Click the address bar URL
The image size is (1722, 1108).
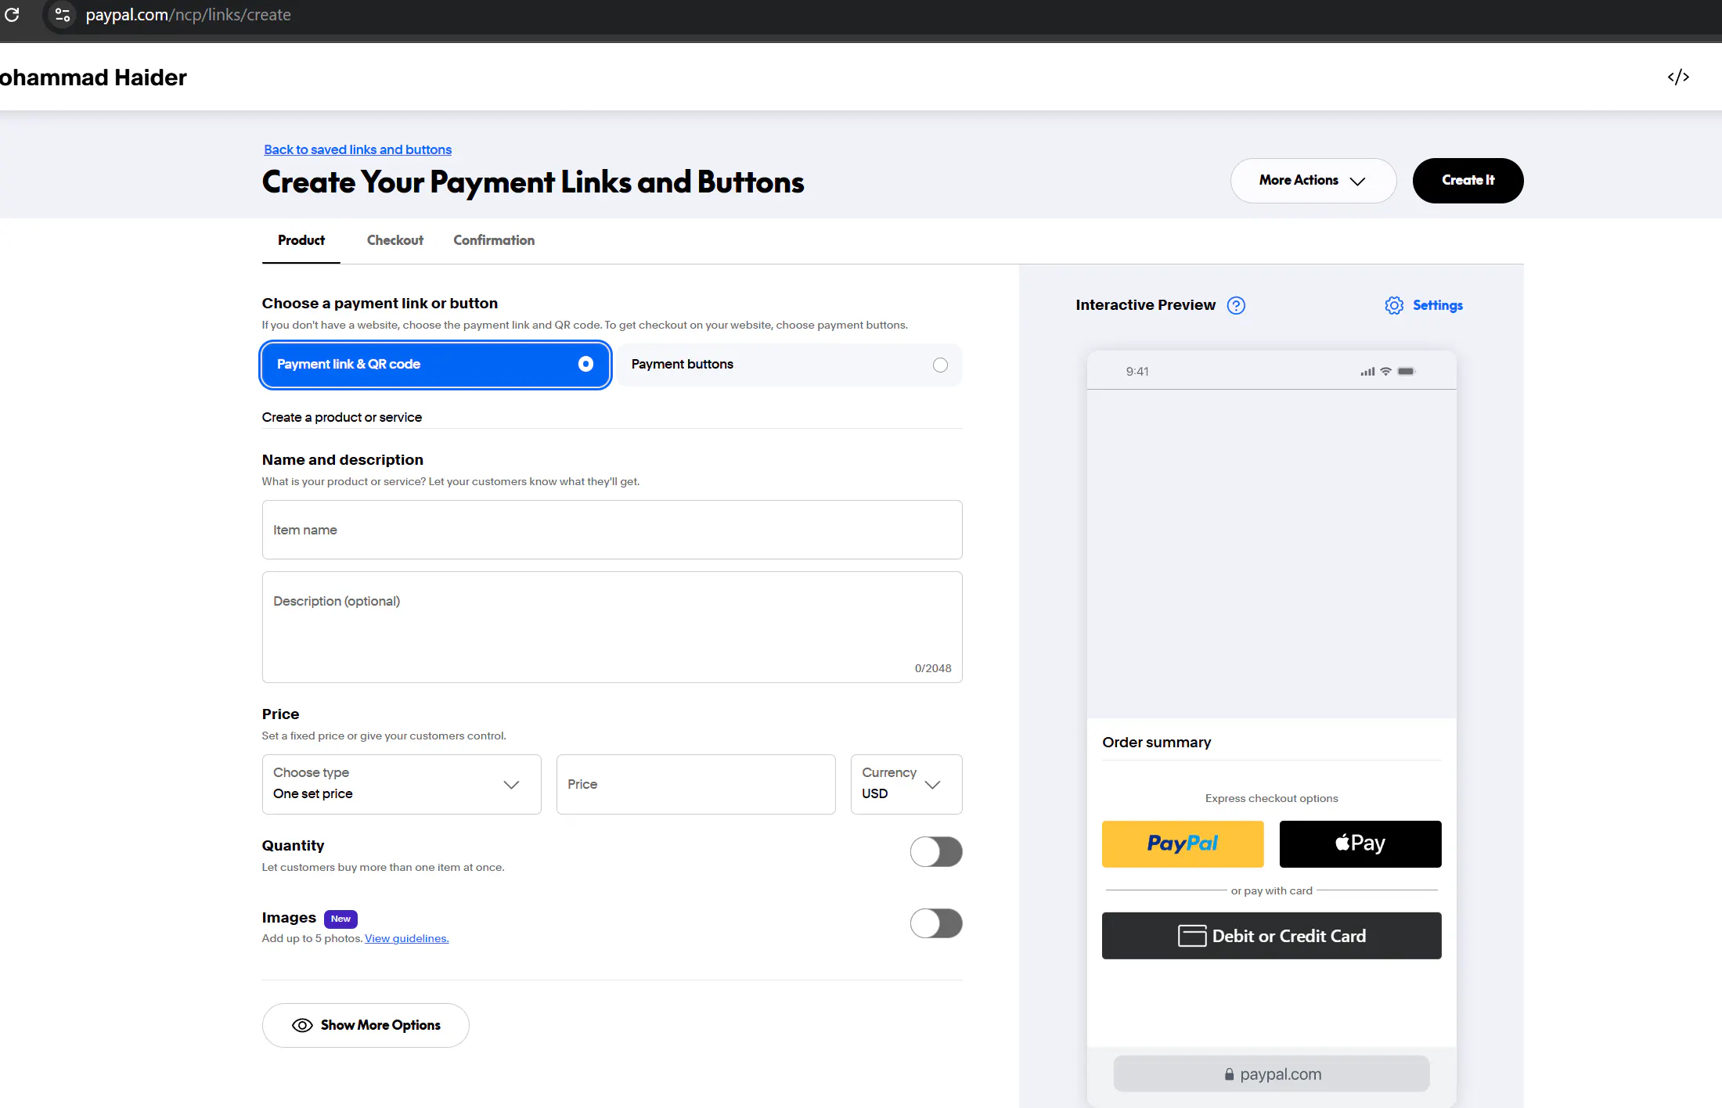click(x=188, y=15)
